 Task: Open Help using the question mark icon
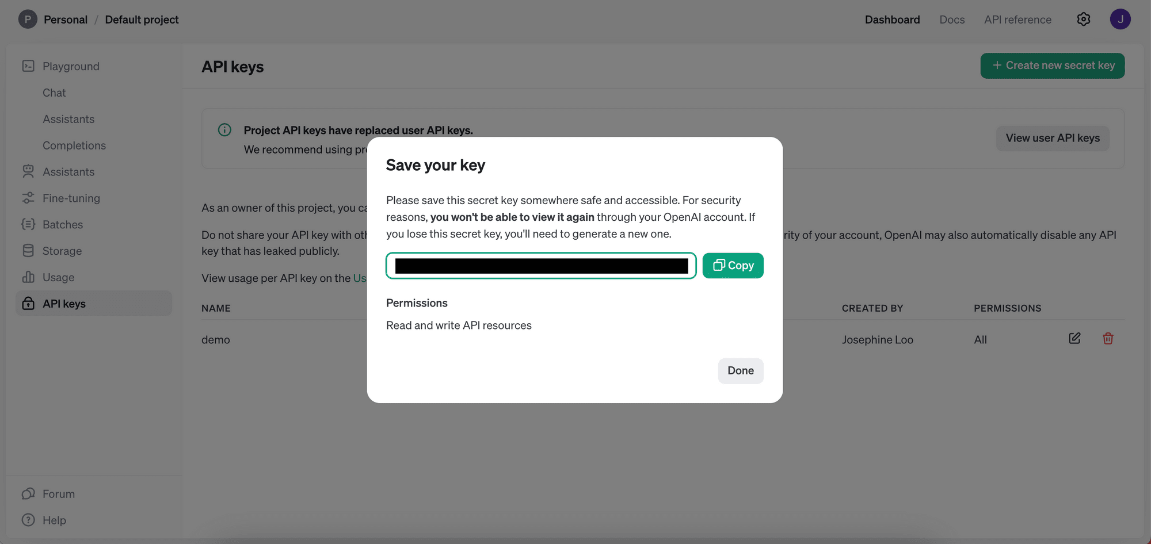pos(28,520)
